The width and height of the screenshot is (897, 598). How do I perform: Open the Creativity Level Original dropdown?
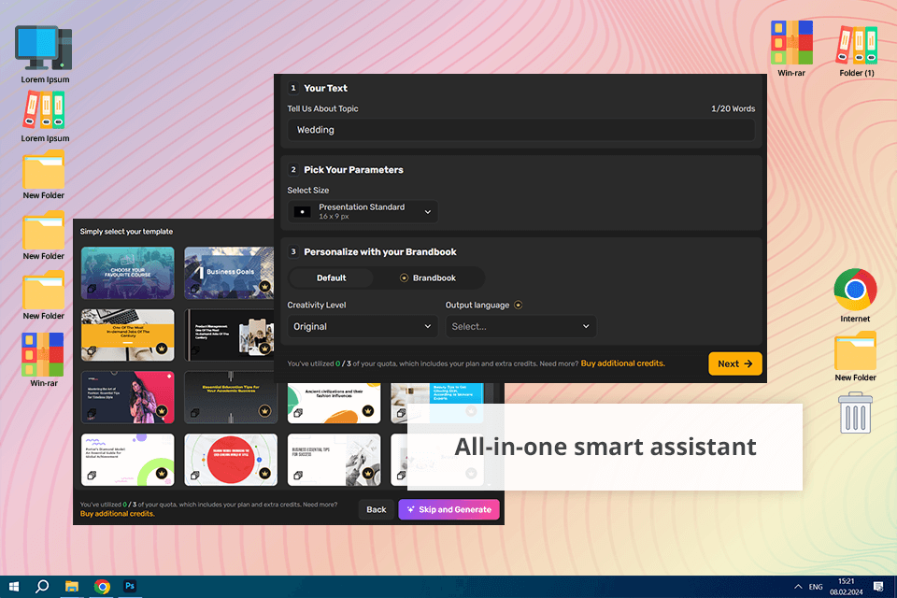[363, 326]
